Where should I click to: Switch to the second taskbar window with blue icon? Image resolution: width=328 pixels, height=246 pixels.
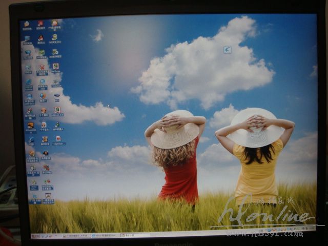tap(106, 236)
